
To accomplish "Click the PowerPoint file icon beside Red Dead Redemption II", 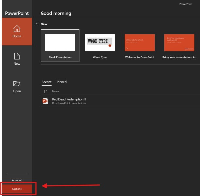I will (45, 101).
